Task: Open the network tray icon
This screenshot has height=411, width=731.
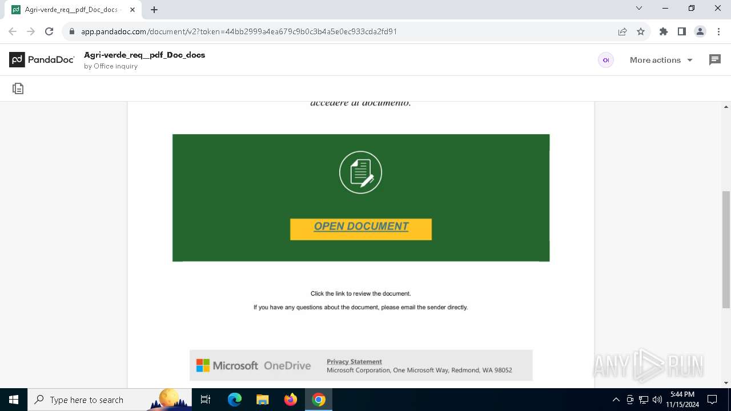Action: [644, 400]
